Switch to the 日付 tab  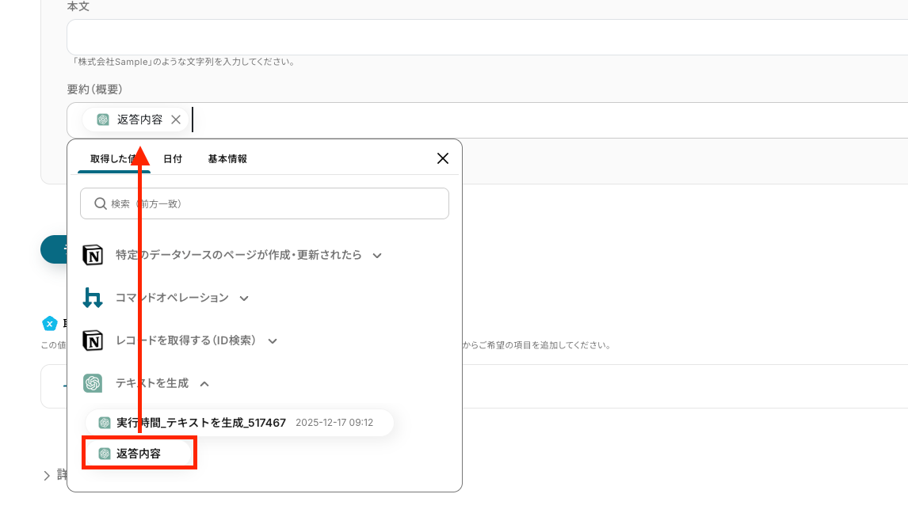[173, 159]
